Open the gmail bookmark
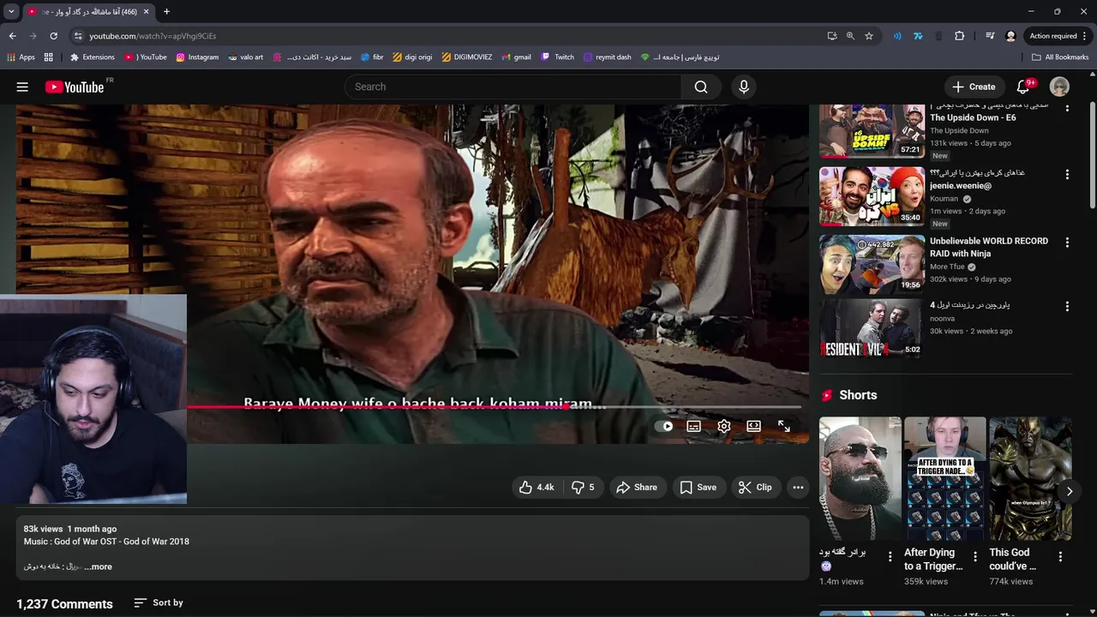1097x617 pixels. click(516, 57)
